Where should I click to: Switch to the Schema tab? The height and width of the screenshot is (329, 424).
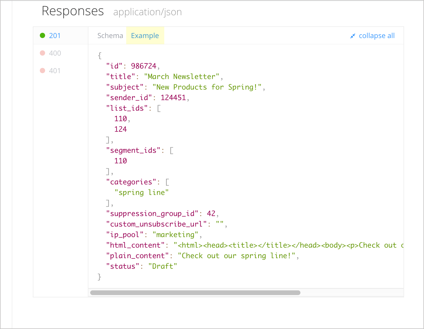point(110,36)
